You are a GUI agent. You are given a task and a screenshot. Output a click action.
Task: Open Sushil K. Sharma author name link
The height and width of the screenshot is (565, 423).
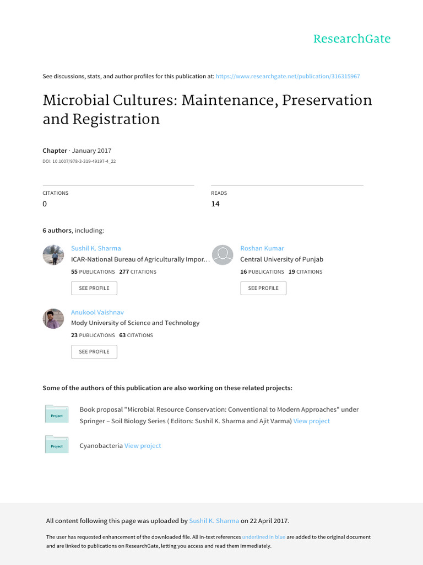pos(96,248)
